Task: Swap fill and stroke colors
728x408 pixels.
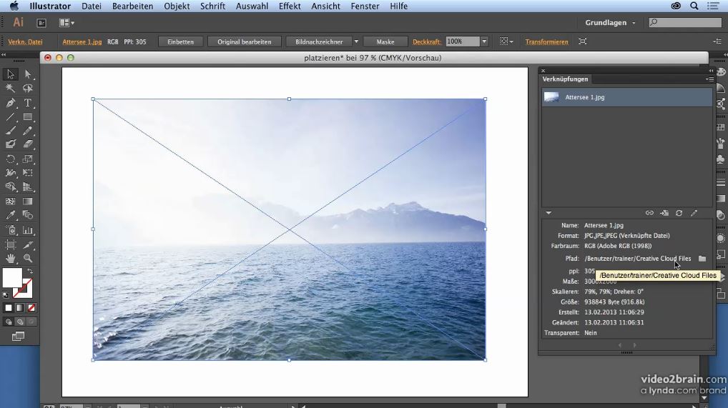Action: point(30,271)
